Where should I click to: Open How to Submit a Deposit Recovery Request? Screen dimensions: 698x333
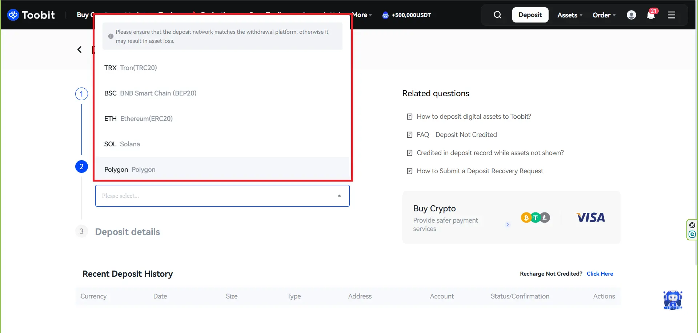(x=480, y=171)
